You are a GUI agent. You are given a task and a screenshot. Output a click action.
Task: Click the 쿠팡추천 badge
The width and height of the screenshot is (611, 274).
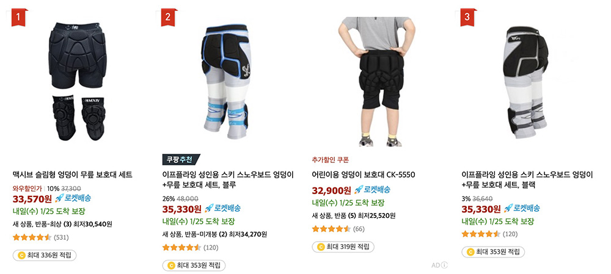[181, 159]
